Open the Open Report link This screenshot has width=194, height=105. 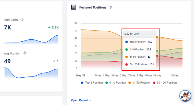81,100
